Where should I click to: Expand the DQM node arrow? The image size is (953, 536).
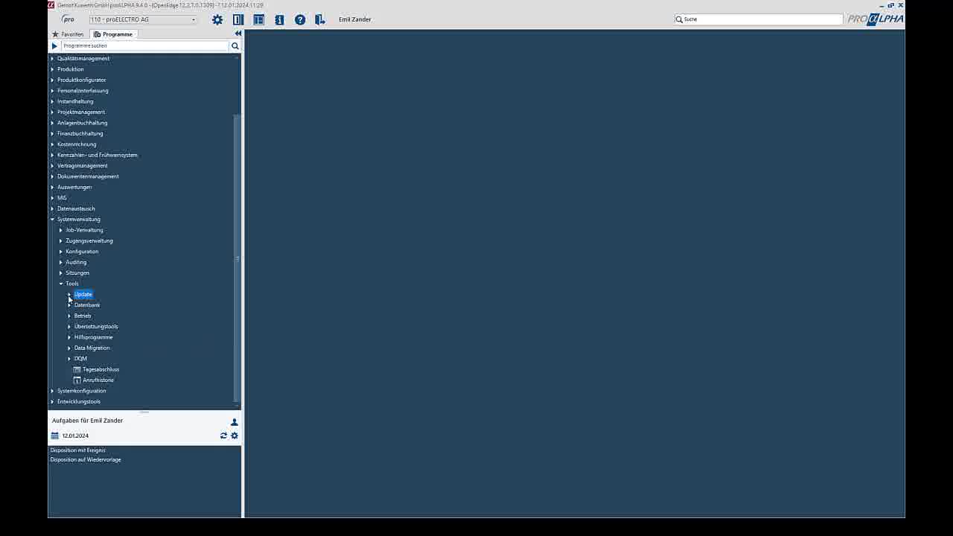(x=69, y=359)
